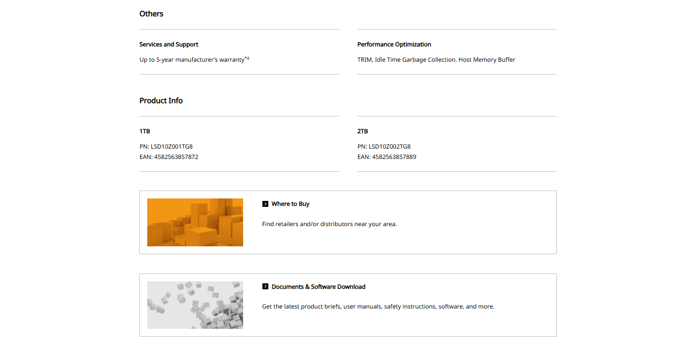
Task: Click the 'Get the latest product briefs' description
Action: (378, 307)
